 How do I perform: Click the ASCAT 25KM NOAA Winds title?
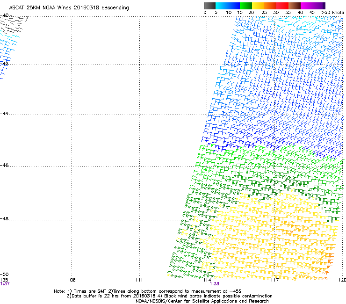pyautogui.click(x=69, y=8)
